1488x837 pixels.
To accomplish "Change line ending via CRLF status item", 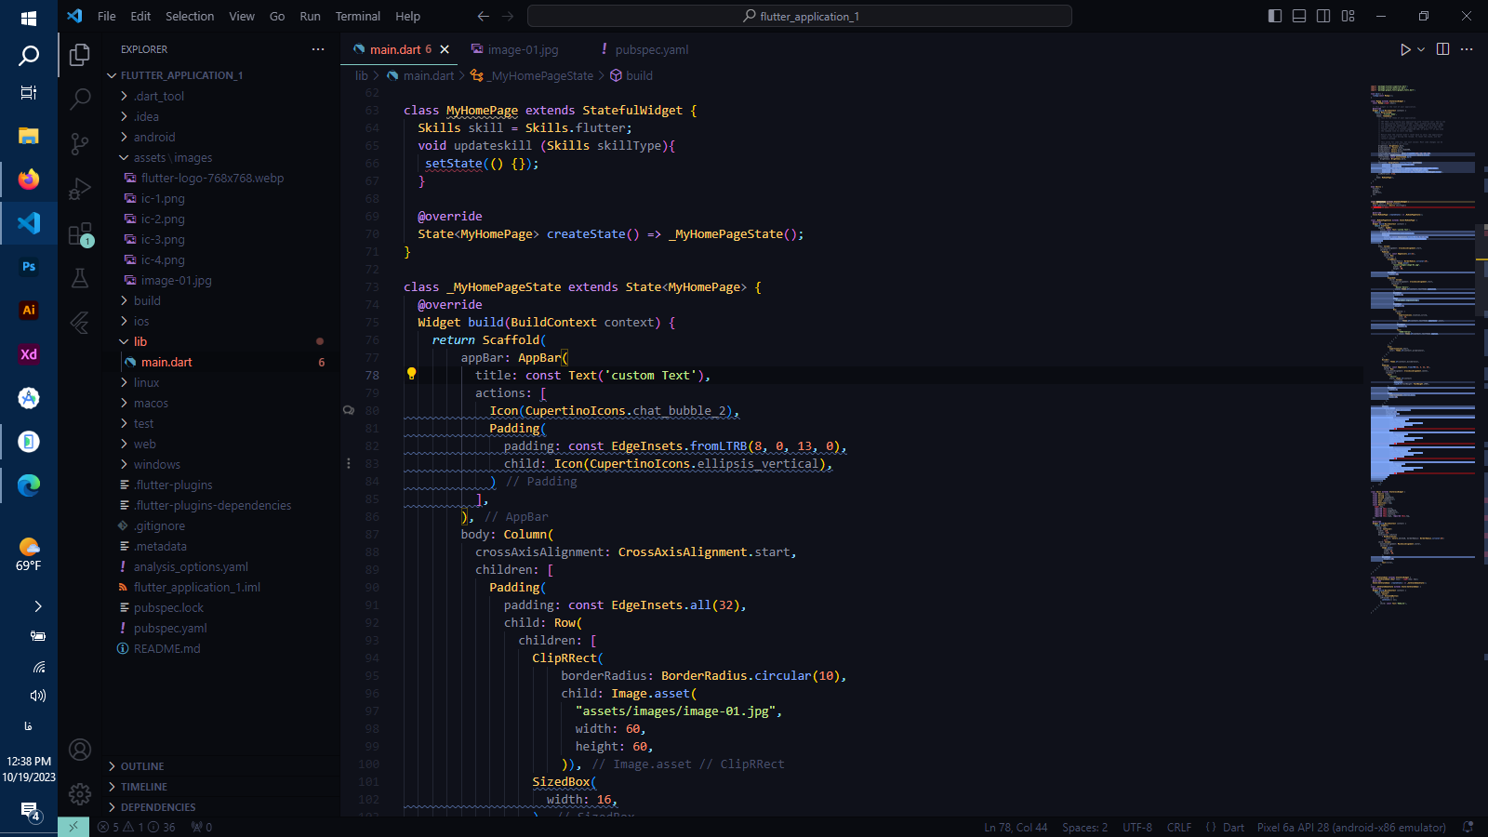I will tap(1179, 827).
